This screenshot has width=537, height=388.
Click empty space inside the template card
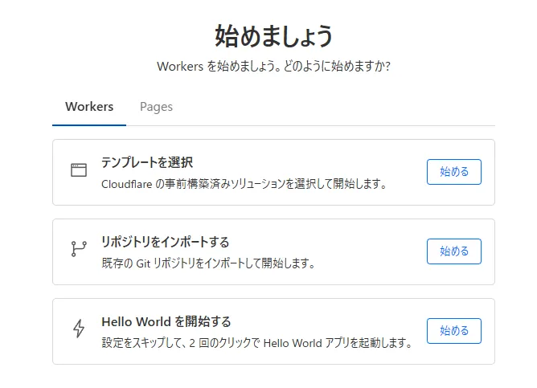(x=406, y=153)
